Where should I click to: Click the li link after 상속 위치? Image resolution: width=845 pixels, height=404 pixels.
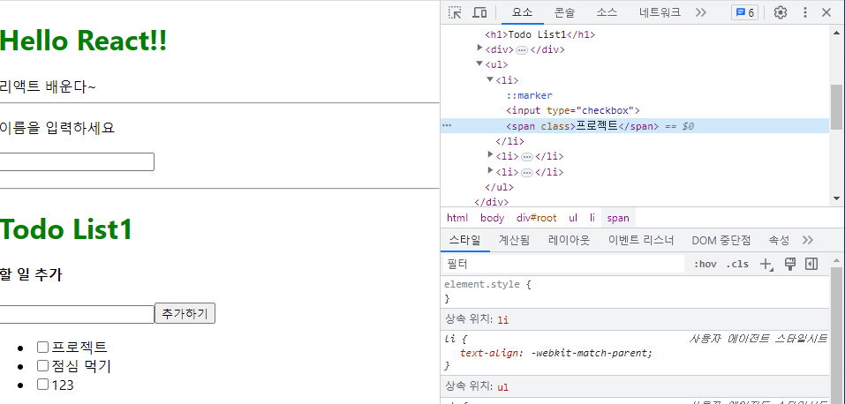[x=502, y=320]
